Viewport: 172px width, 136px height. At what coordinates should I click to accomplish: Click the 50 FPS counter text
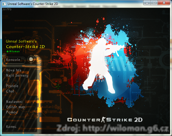(x=7, y=9)
